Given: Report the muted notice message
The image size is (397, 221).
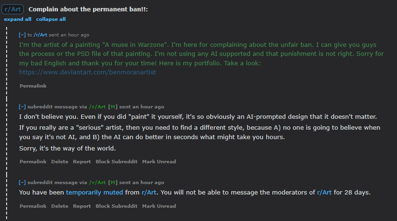Looking at the screenshot, I should [x=82, y=206].
